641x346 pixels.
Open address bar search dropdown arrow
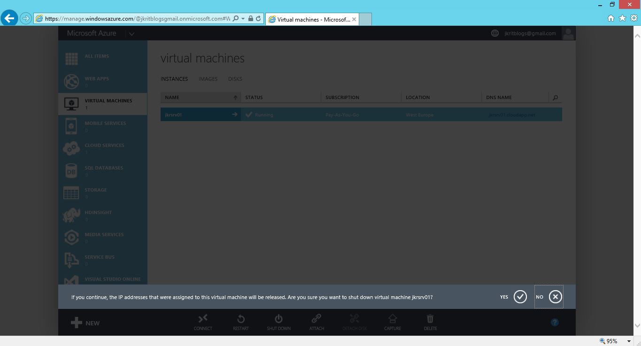click(243, 19)
